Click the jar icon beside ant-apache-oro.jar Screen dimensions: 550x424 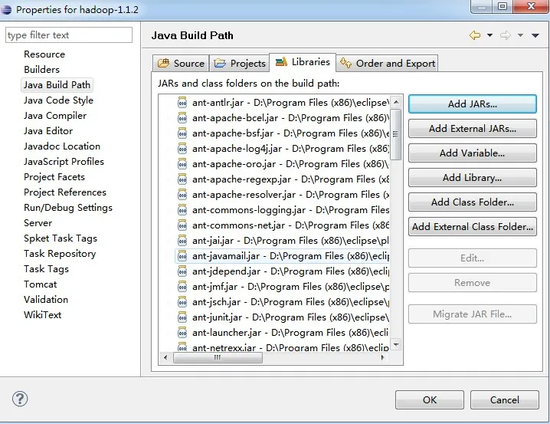[x=182, y=164]
